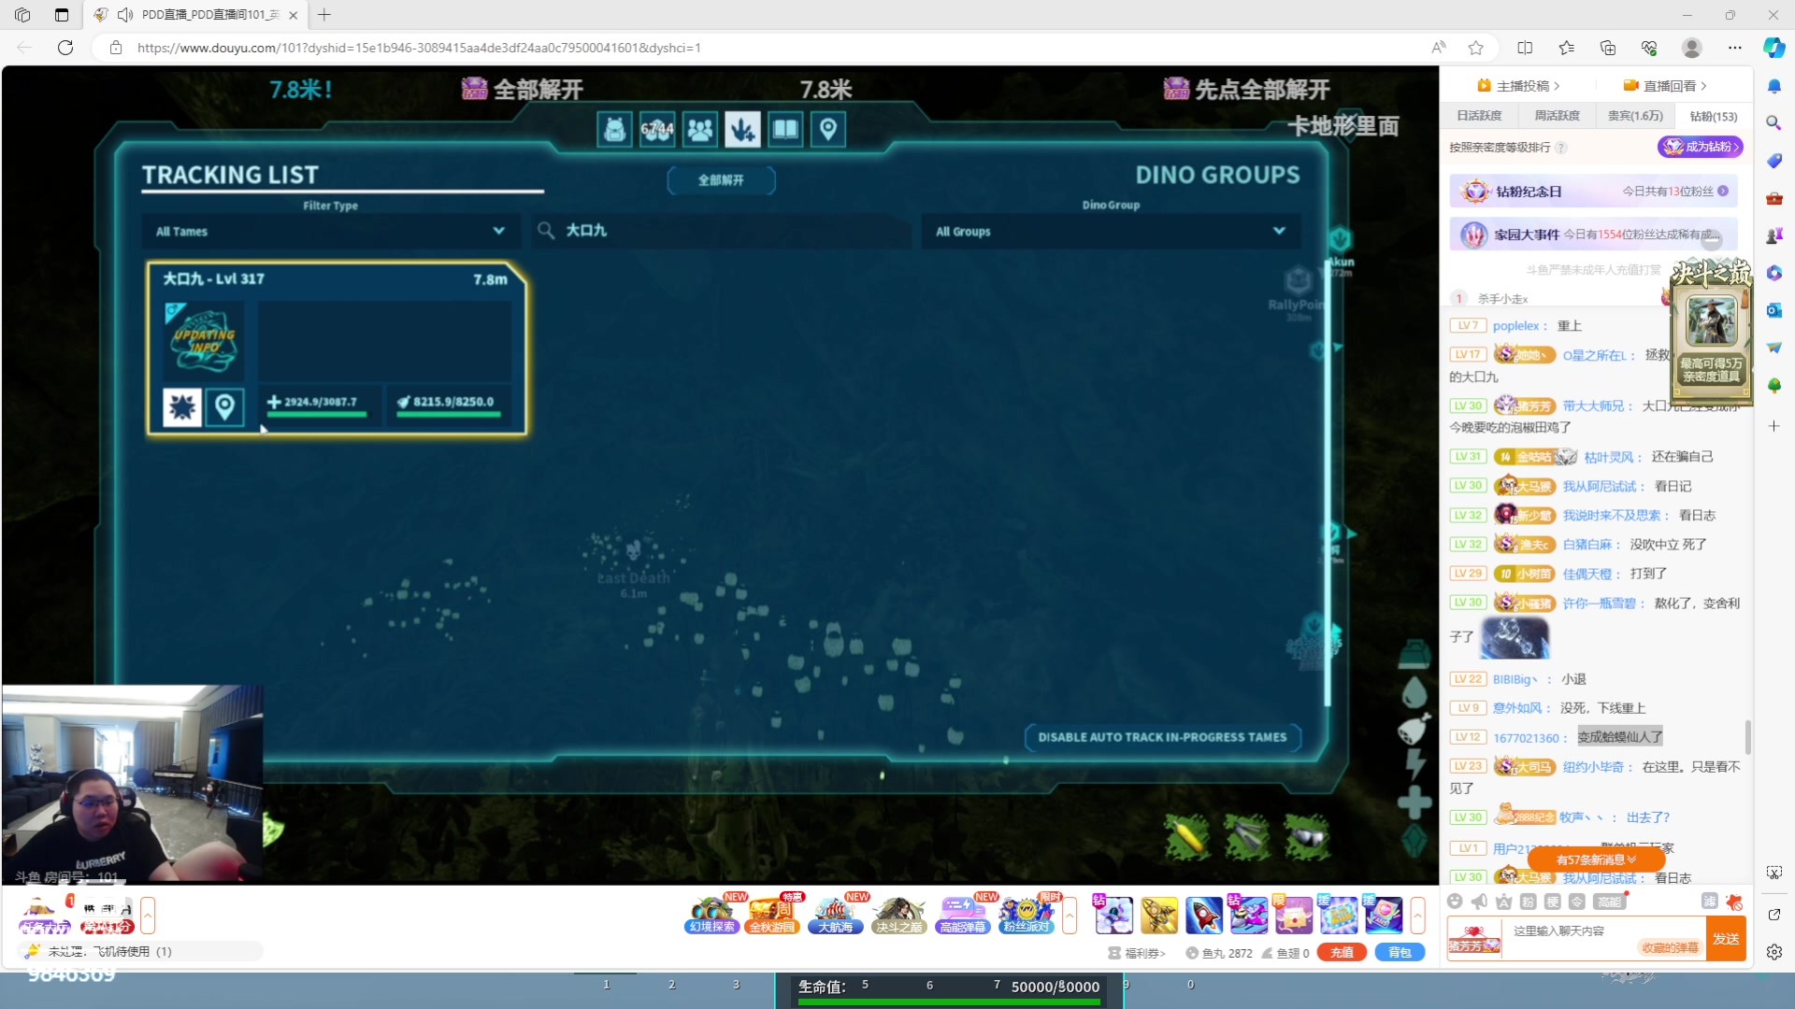Click the 成为钻粉 button
Viewport: 1795px width, 1009px height.
point(1700,147)
